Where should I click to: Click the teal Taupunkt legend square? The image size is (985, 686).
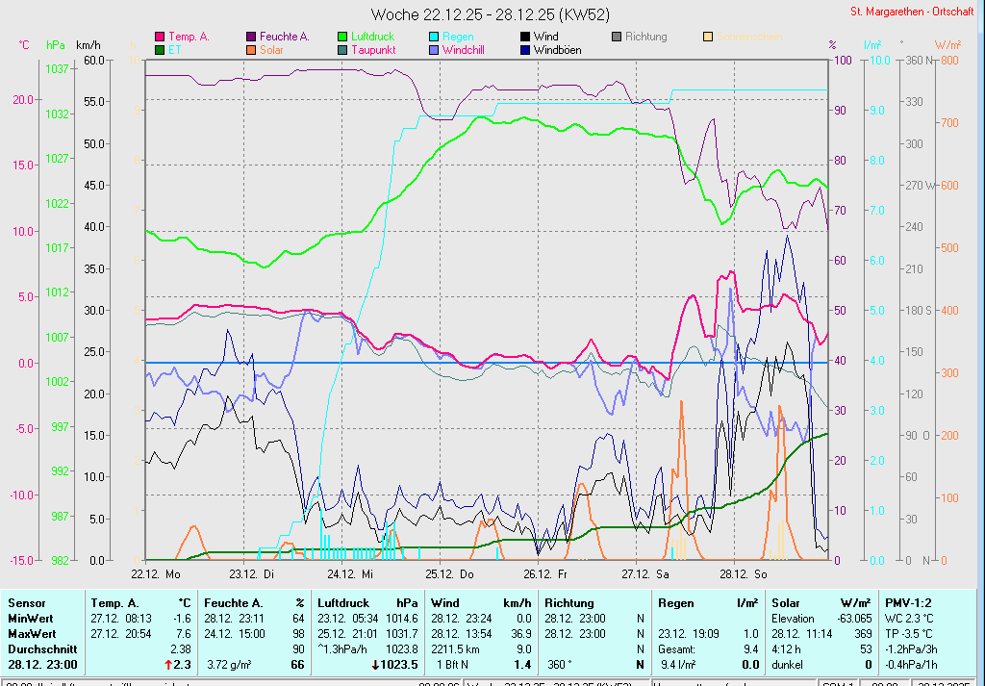click(x=342, y=49)
